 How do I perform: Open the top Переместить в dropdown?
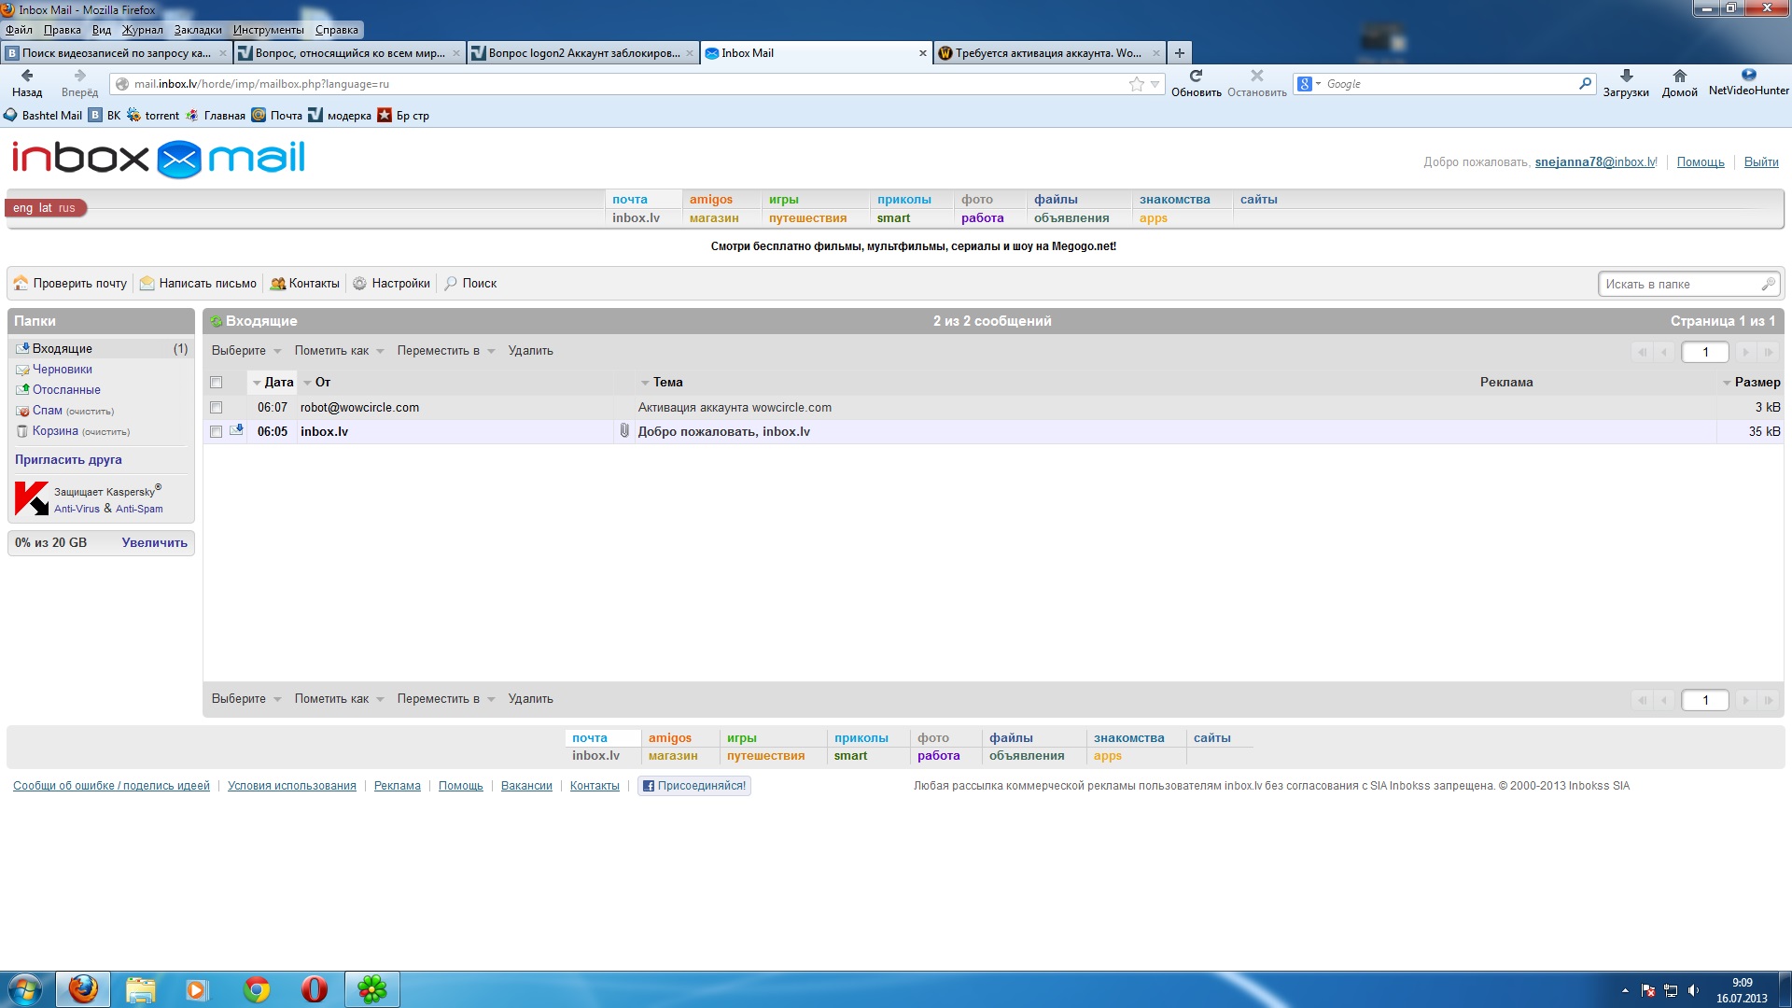coord(445,351)
